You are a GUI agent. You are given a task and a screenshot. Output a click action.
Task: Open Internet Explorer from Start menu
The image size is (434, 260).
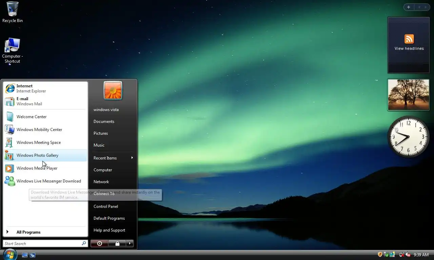click(45, 88)
